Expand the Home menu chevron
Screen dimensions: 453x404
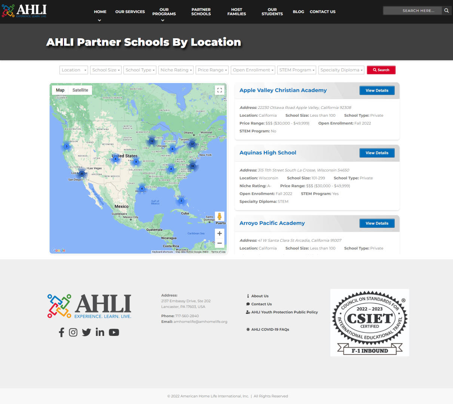pyautogui.click(x=100, y=20)
